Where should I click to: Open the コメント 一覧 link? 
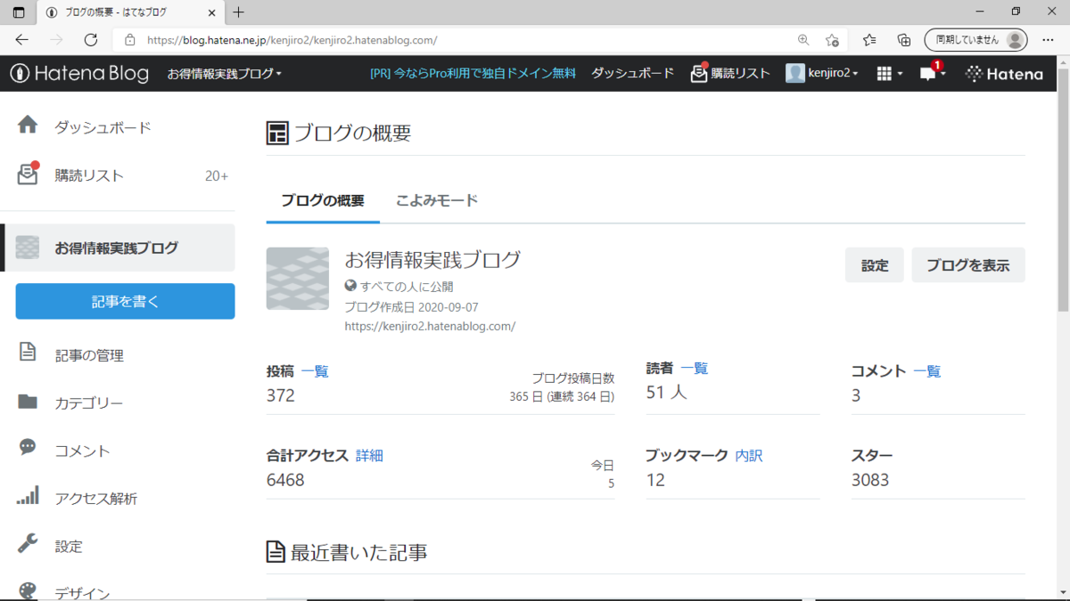click(x=927, y=371)
